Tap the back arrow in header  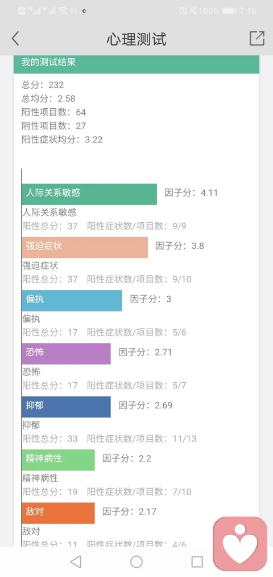click(15, 39)
